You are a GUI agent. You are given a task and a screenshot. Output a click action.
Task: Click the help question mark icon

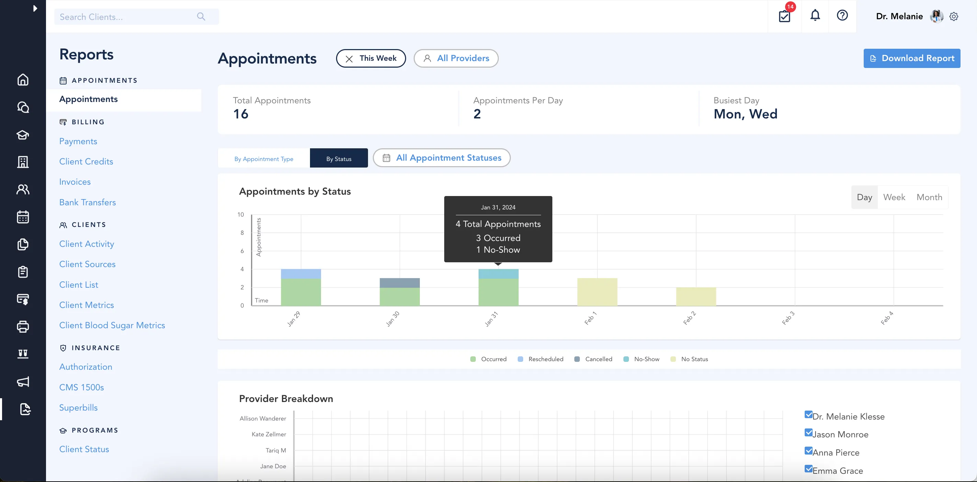pyautogui.click(x=842, y=16)
